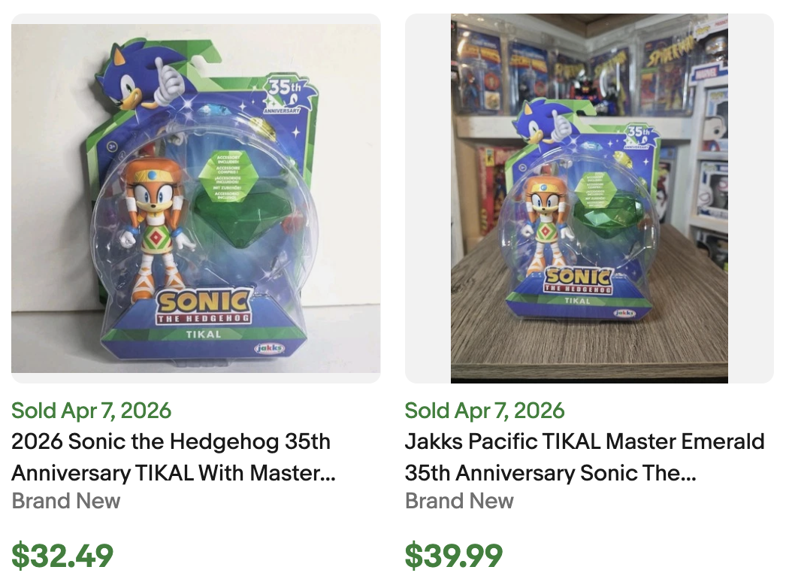This screenshot has height=576, width=786.
Task: Click the truncated ellipsis in the left title
Action: tap(328, 473)
